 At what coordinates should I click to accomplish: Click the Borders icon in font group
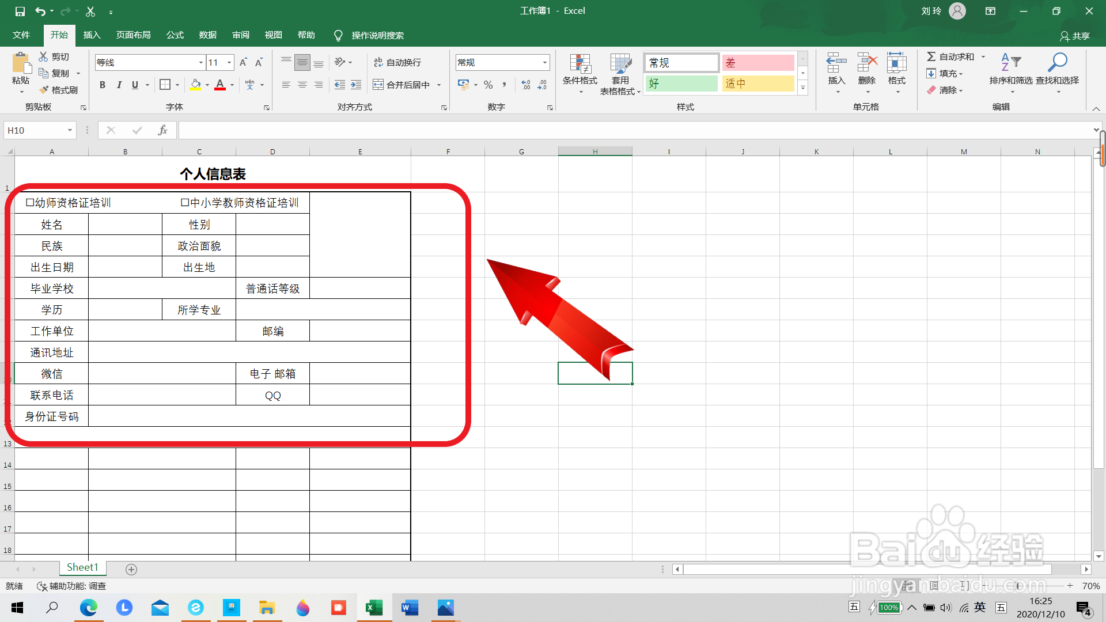tap(165, 85)
